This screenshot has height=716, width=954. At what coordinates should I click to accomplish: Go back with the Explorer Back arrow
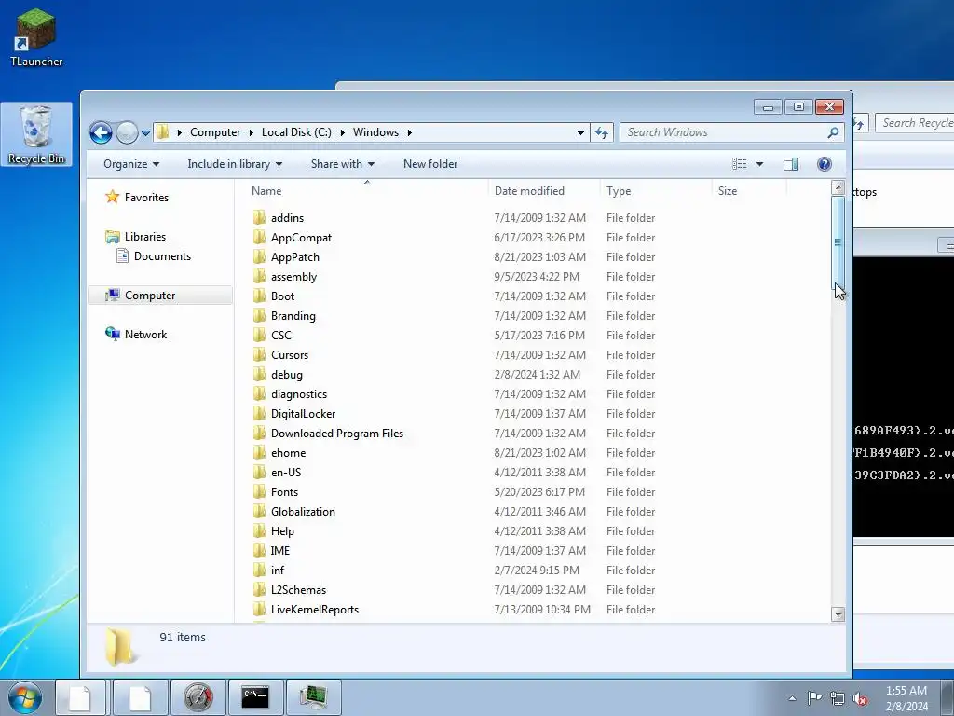pyautogui.click(x=101, y=132)
